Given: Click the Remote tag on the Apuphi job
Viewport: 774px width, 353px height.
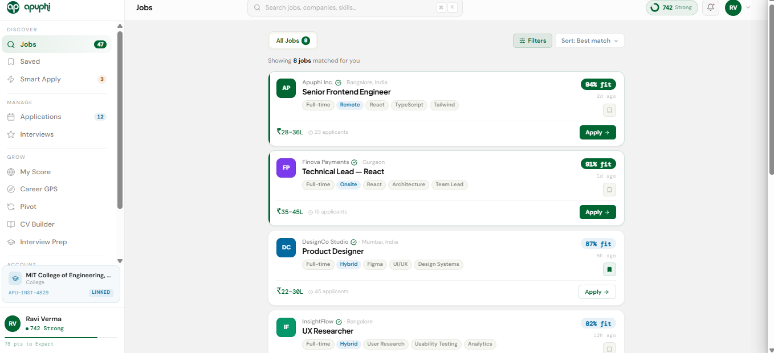Looking at the screenshot, I should 350,105.
